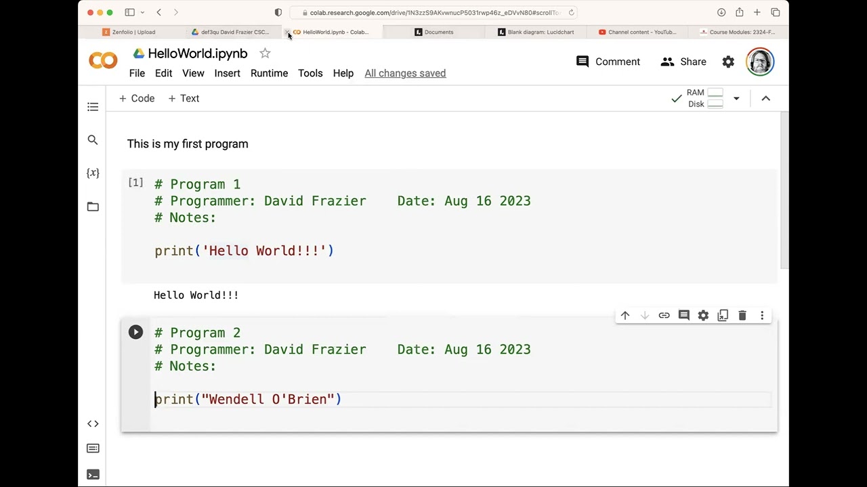Open the table of contents sidebar panel

pyautogui.click(x=93, y=107)
